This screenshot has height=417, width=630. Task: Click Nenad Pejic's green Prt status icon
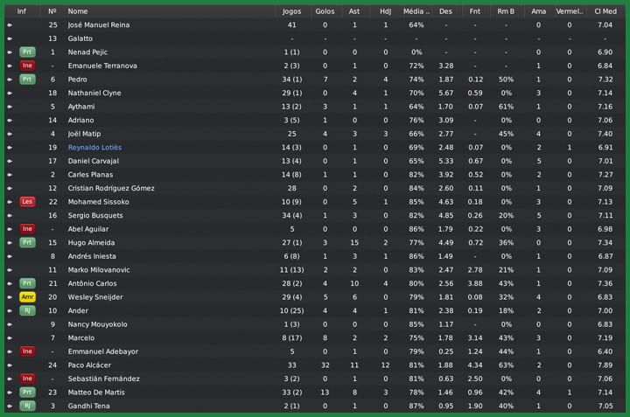pyautogui.click(x=27, y=52)
